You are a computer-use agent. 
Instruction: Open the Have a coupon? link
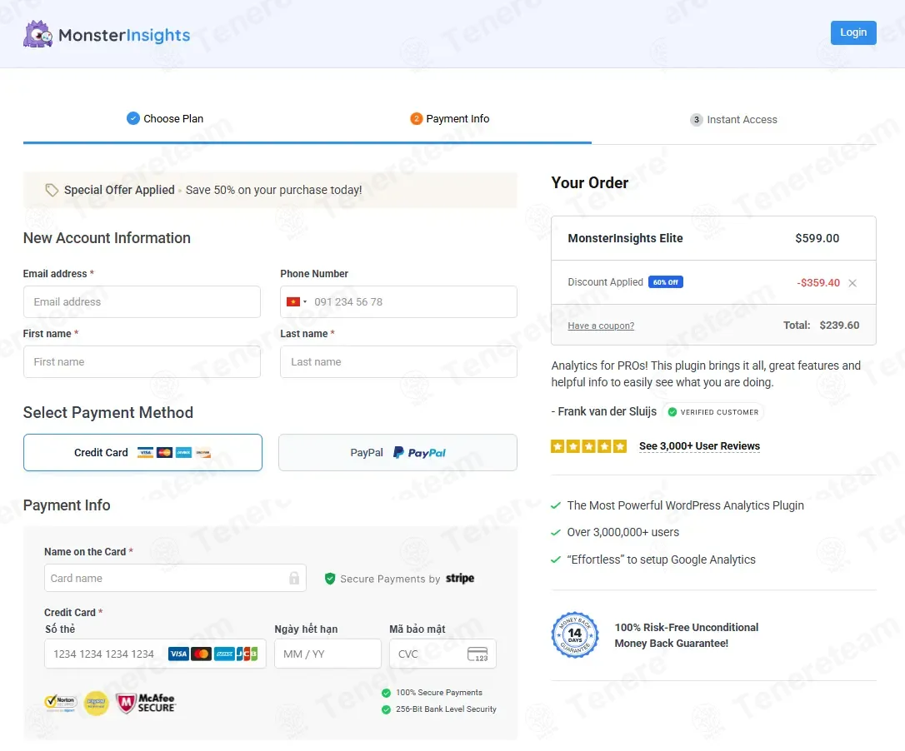click(601, 326)
